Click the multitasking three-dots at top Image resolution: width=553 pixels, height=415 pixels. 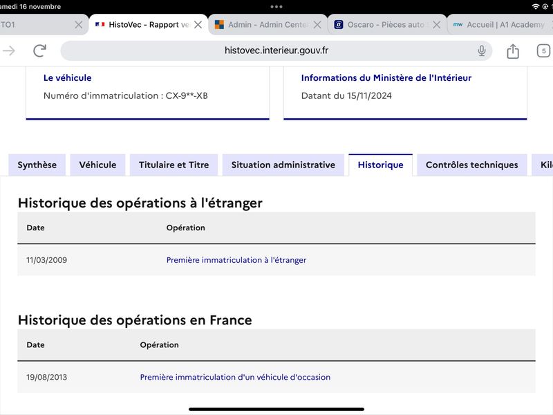click(x=276, y=7)
